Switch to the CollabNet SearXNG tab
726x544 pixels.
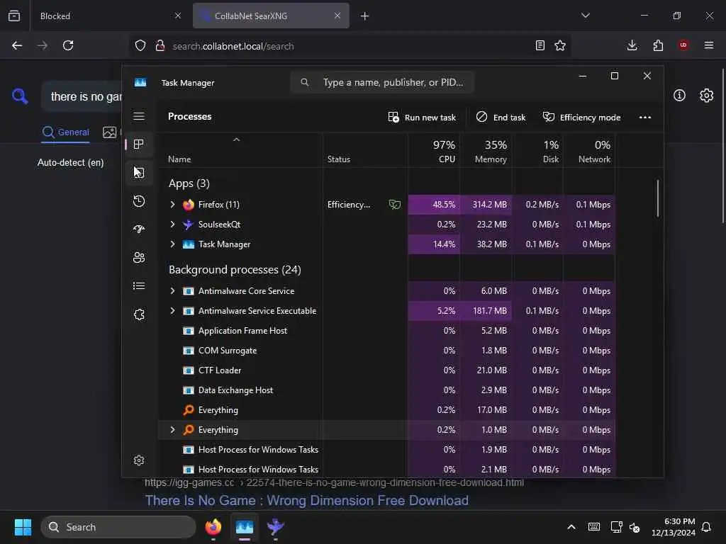click(x=272, y=16)
